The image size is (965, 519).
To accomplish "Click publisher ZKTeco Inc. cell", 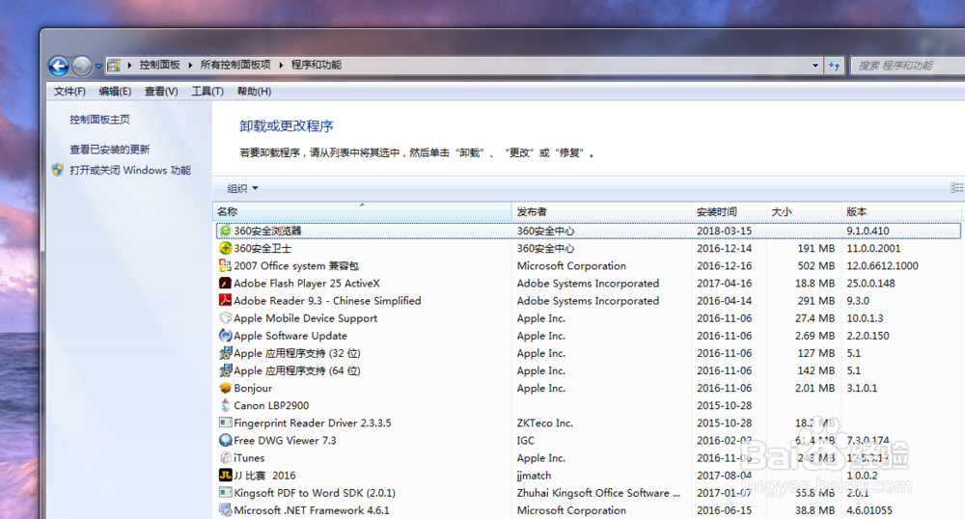I will click(544, 423).
